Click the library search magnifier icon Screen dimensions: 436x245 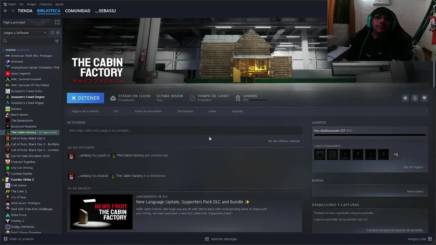5,41
